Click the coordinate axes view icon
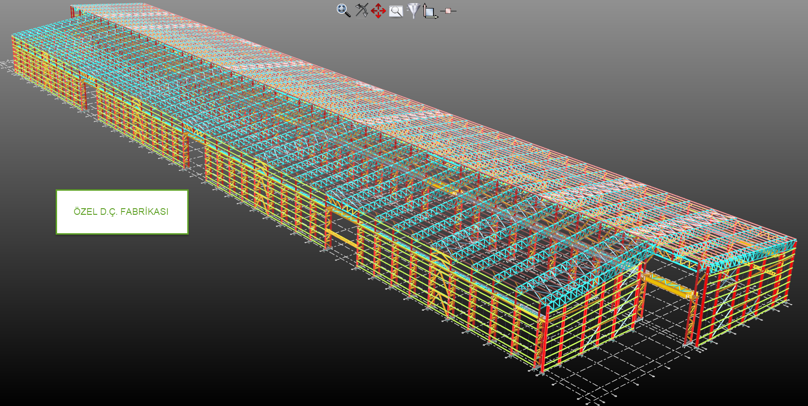The width and height of the screenshot is (808, 406). pos(430,11)
